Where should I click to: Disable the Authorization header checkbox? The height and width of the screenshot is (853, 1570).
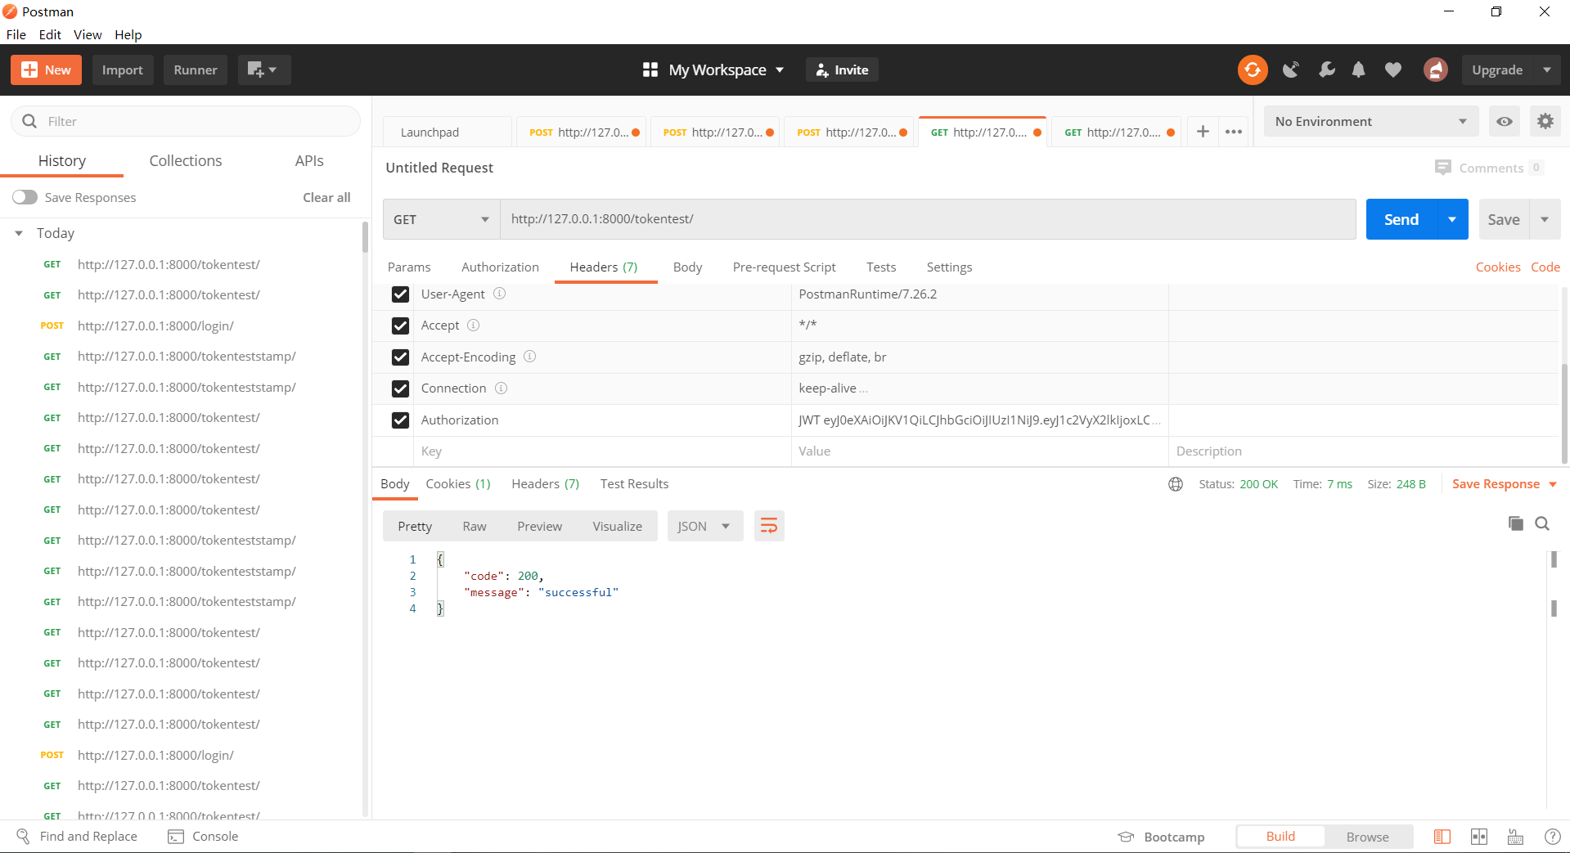(400, 420)
